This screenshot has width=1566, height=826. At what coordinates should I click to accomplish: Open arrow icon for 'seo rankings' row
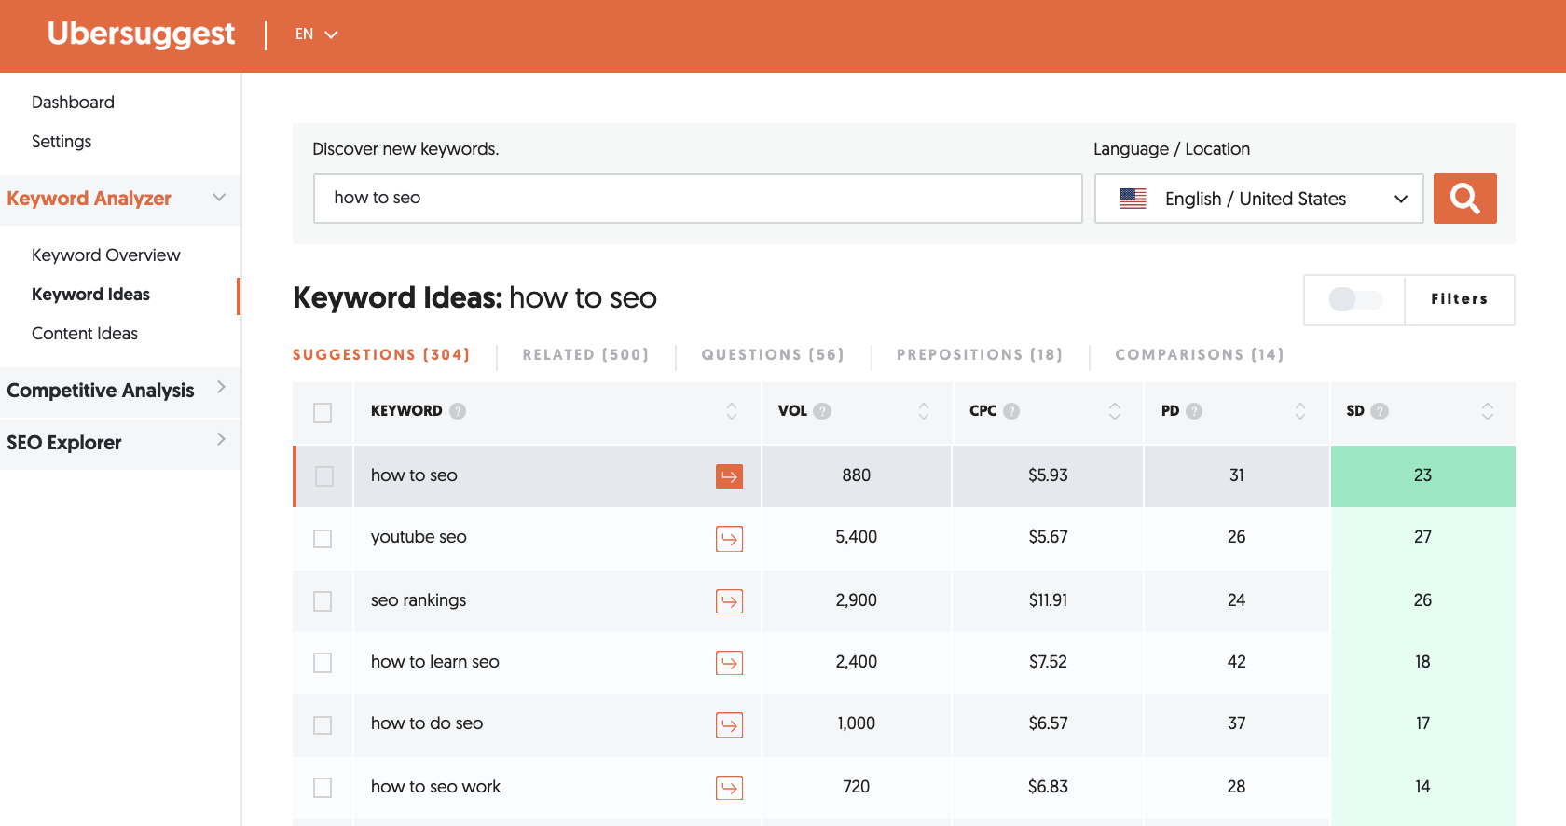729,601
